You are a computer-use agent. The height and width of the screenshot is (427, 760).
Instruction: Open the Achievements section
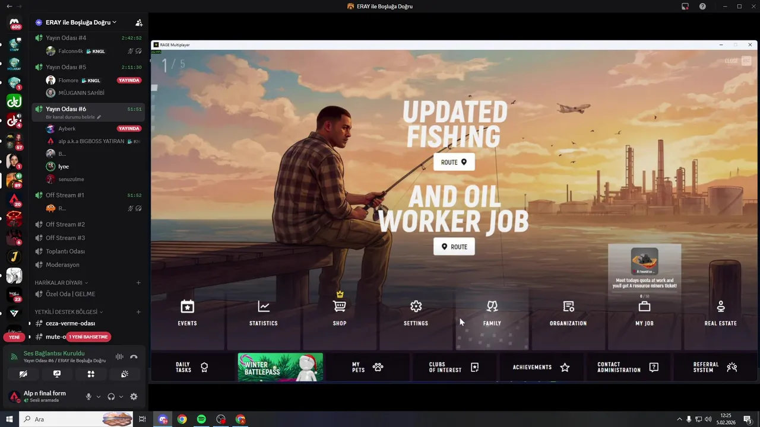pos(541,367)
